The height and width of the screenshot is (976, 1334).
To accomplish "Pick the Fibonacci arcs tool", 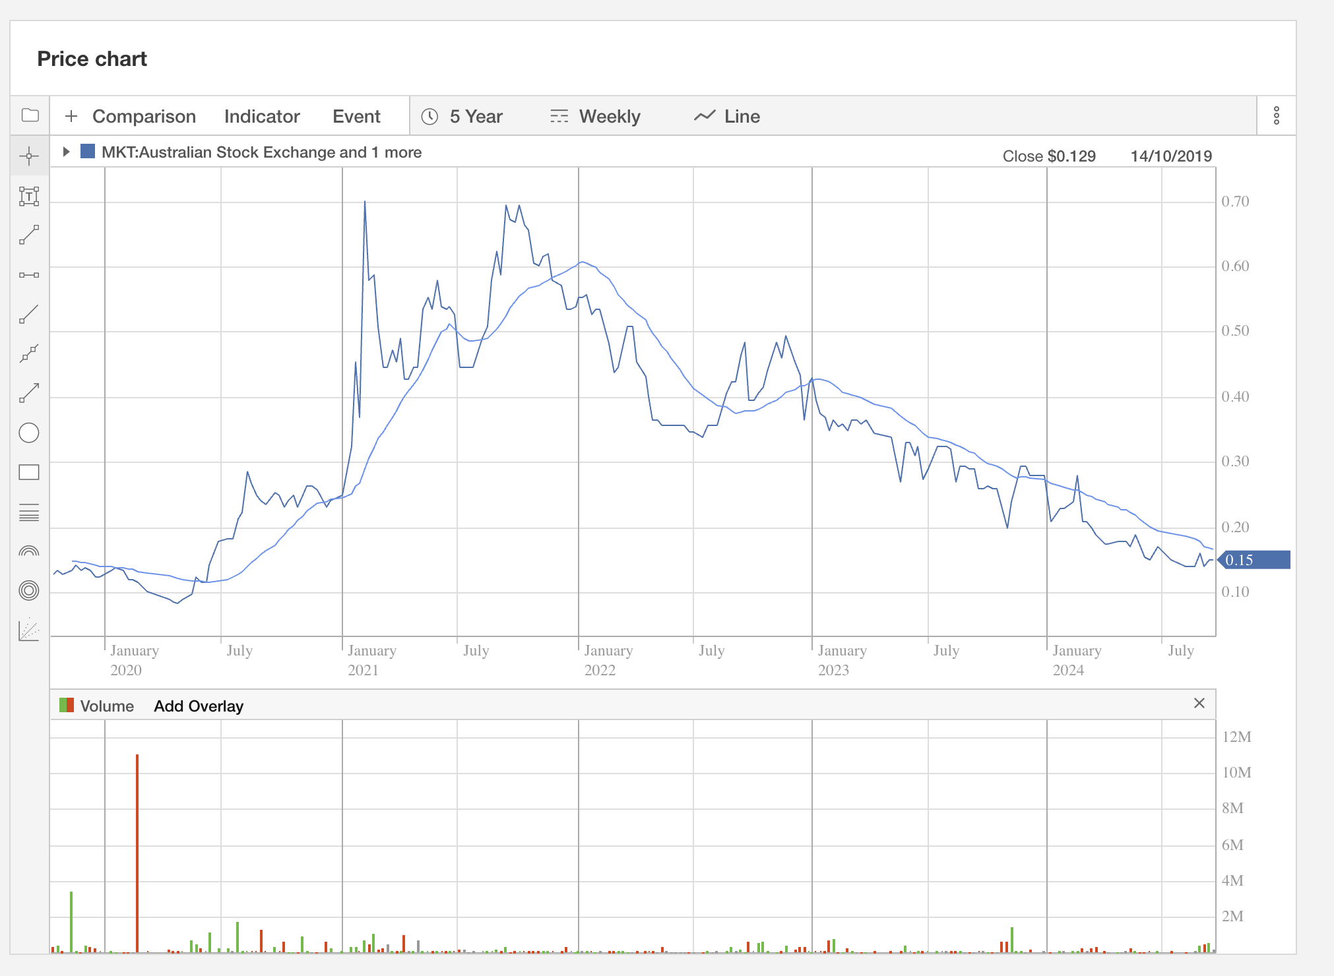I will pyautogui.click(x=29, y=551).
